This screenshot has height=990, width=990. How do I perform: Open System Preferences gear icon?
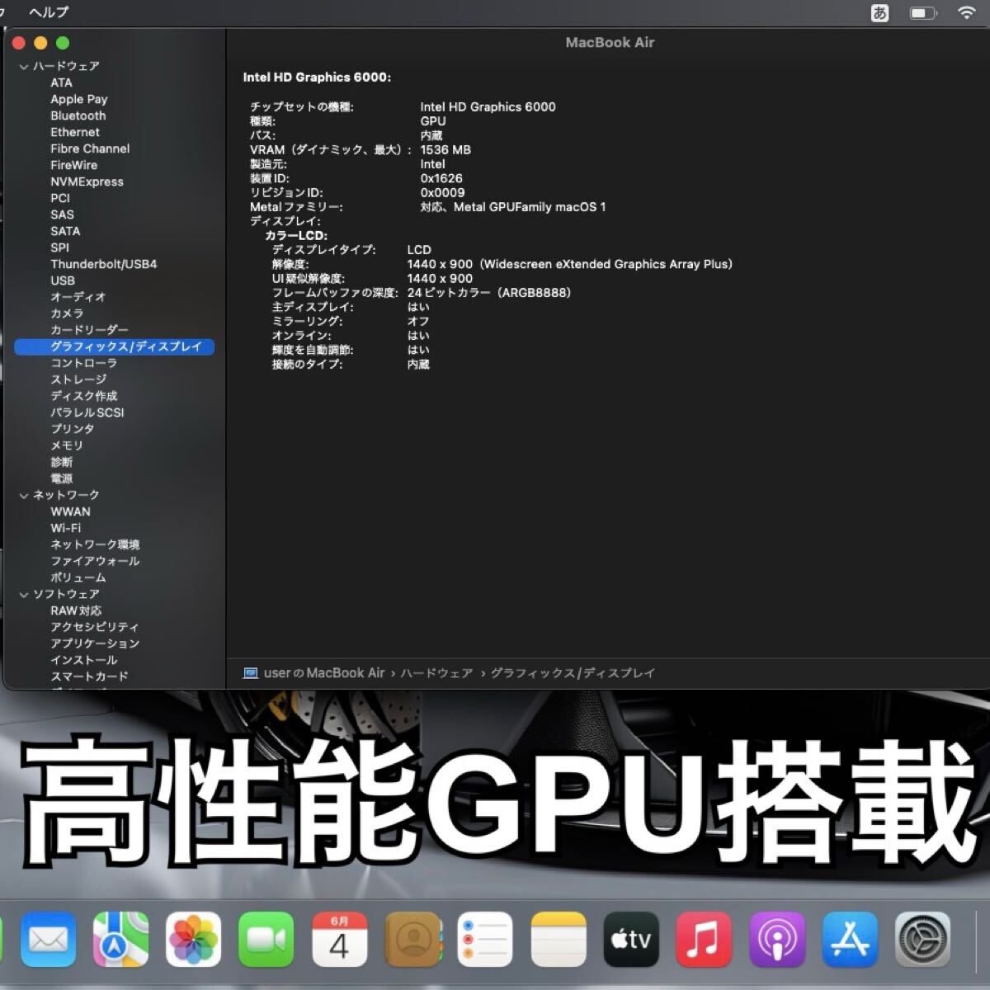(x=923, y=939)
